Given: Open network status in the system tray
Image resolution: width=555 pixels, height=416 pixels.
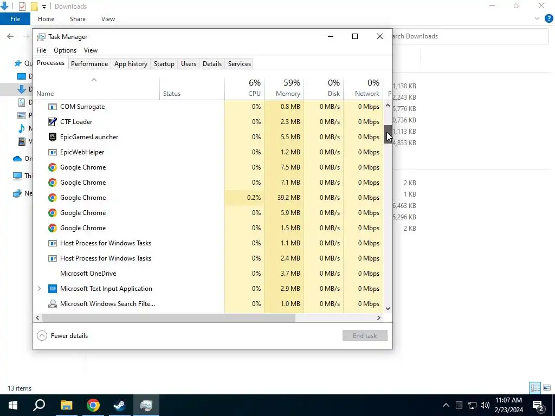Looking at the screenshot, I should pyautogui.click(x=472, y=405).
